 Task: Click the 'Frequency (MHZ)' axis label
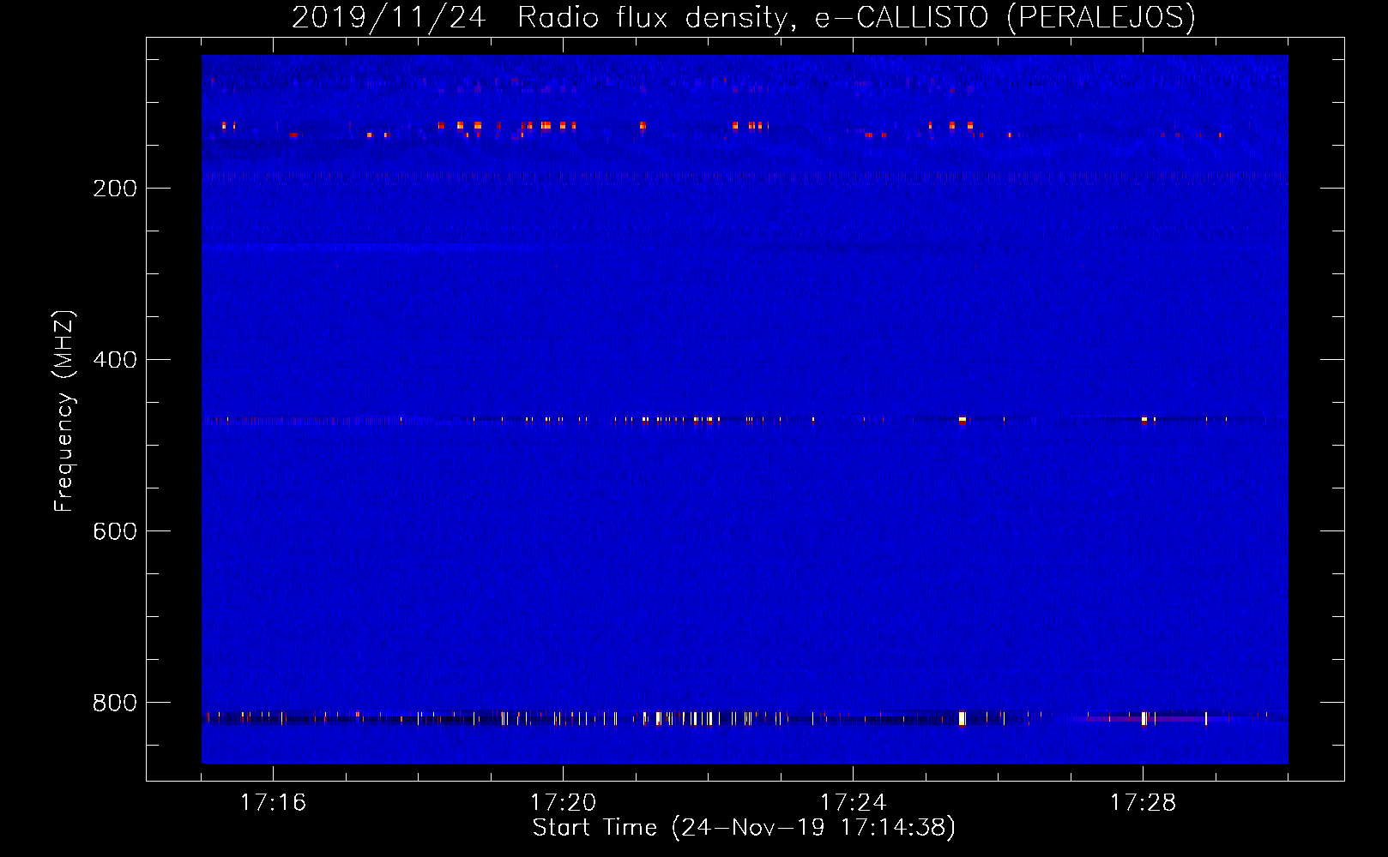tap(64, 411)
